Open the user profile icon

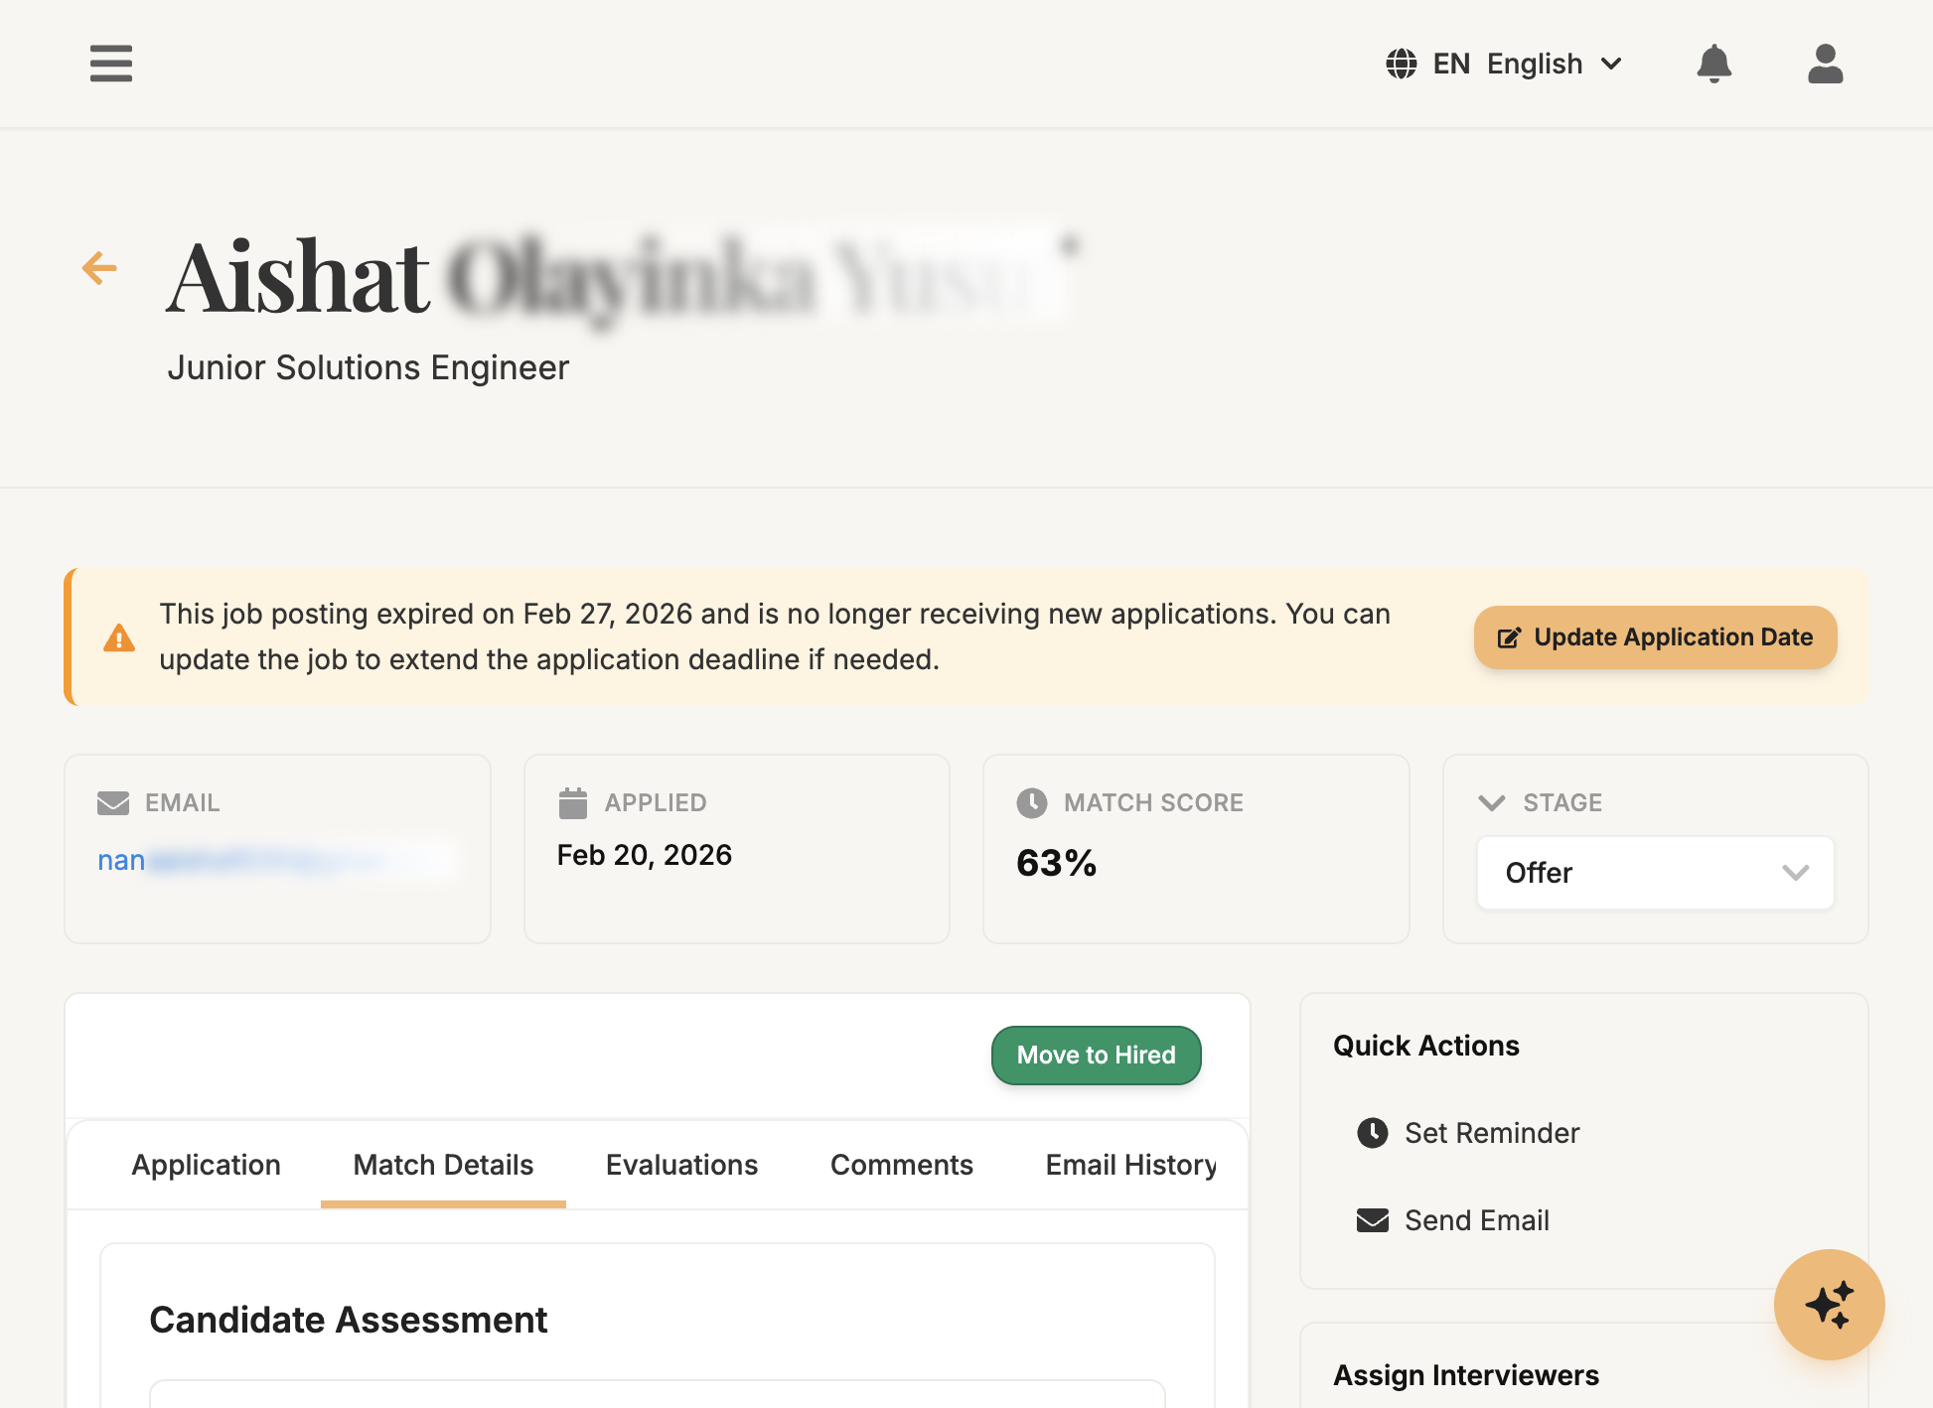(1825, 64)
